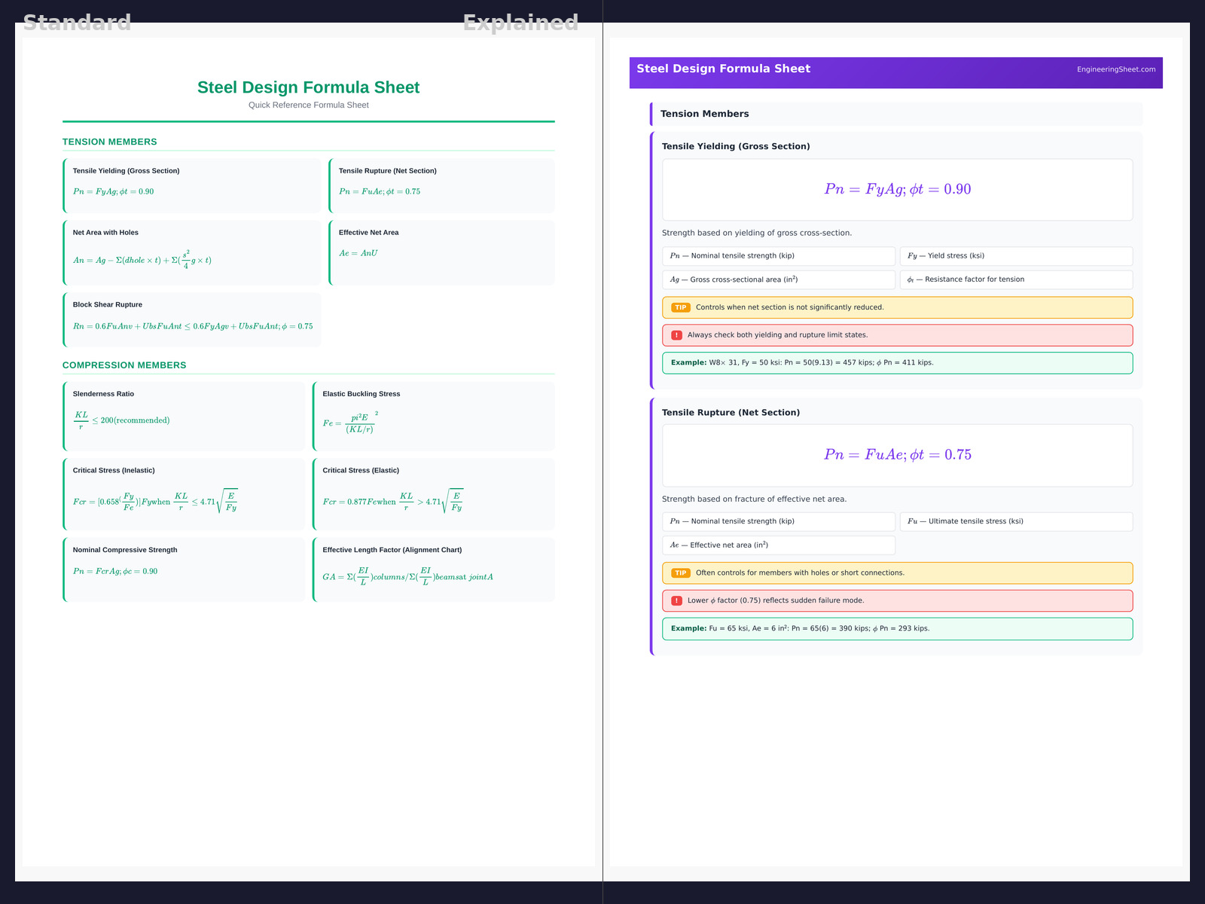Select the Slenderness Ratio formula card
This screenshot has height=904, width=1205.
click(185, 416)
